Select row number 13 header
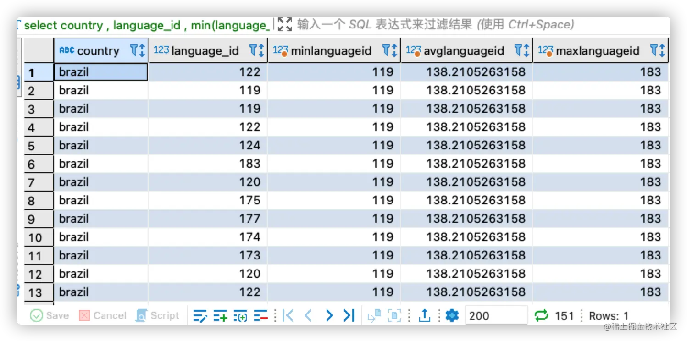This screenshot has height=341, width=687. [39, 292]
